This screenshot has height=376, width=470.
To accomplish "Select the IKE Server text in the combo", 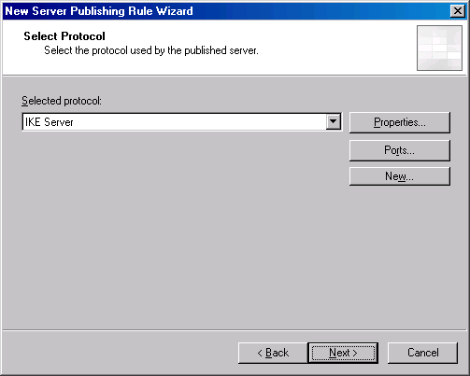I will pos(49,122).
